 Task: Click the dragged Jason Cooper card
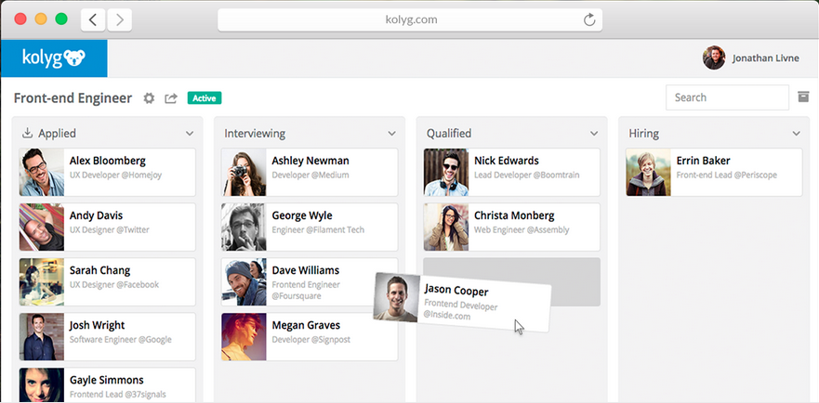click(x=463, y=303)
